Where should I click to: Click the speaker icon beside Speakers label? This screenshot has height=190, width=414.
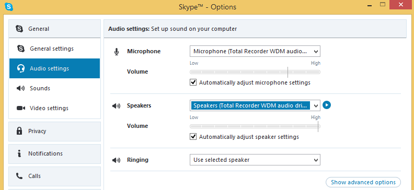pyautogui.click(x=116, y=106)
